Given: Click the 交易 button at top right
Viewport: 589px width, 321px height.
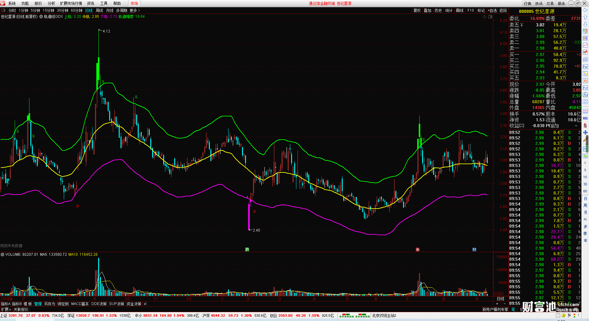Looking at the screenshot, I should coord(550,3).
